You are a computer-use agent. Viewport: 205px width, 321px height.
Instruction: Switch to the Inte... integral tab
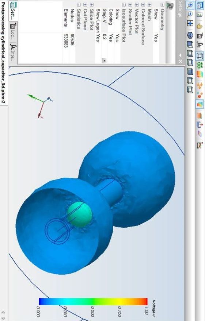tap(13, 52)
